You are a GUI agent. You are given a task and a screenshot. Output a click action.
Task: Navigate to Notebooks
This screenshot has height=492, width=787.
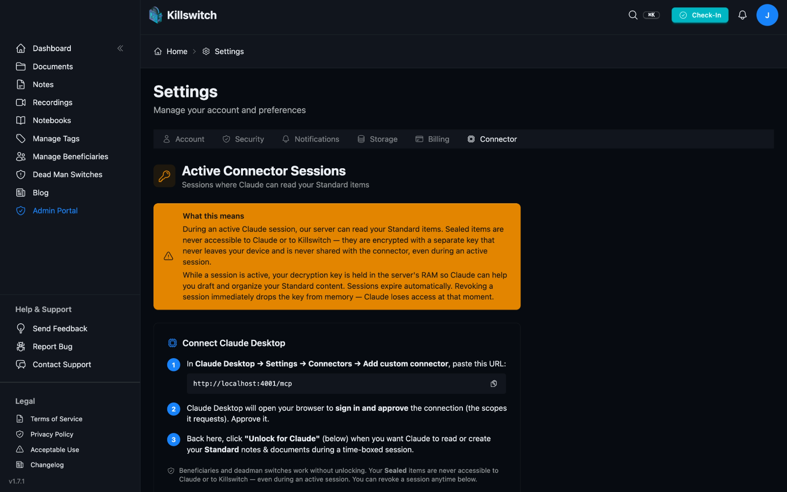pos(52,121)
